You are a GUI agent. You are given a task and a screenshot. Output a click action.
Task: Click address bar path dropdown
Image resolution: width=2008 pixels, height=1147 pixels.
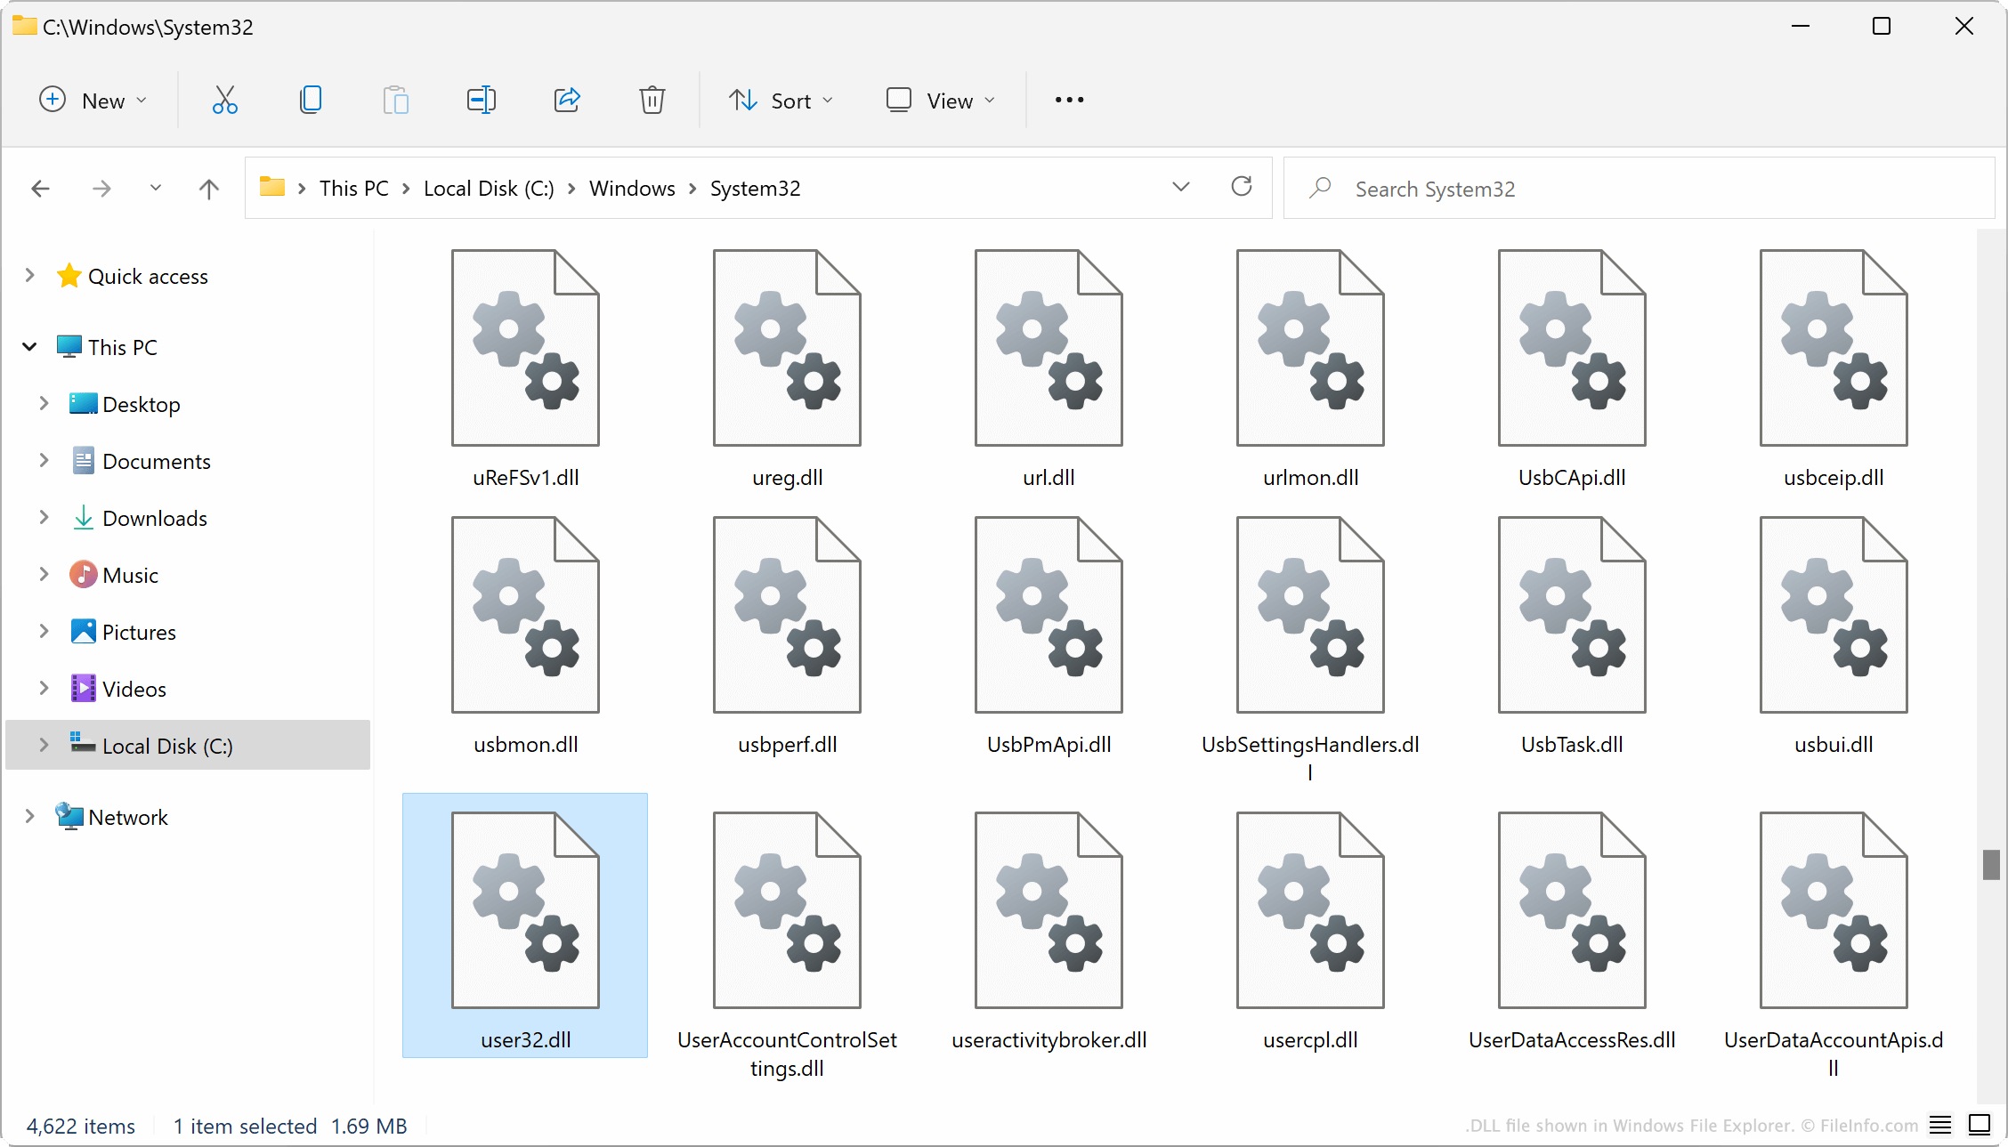pyautogui.click(x=1180, y=188)
